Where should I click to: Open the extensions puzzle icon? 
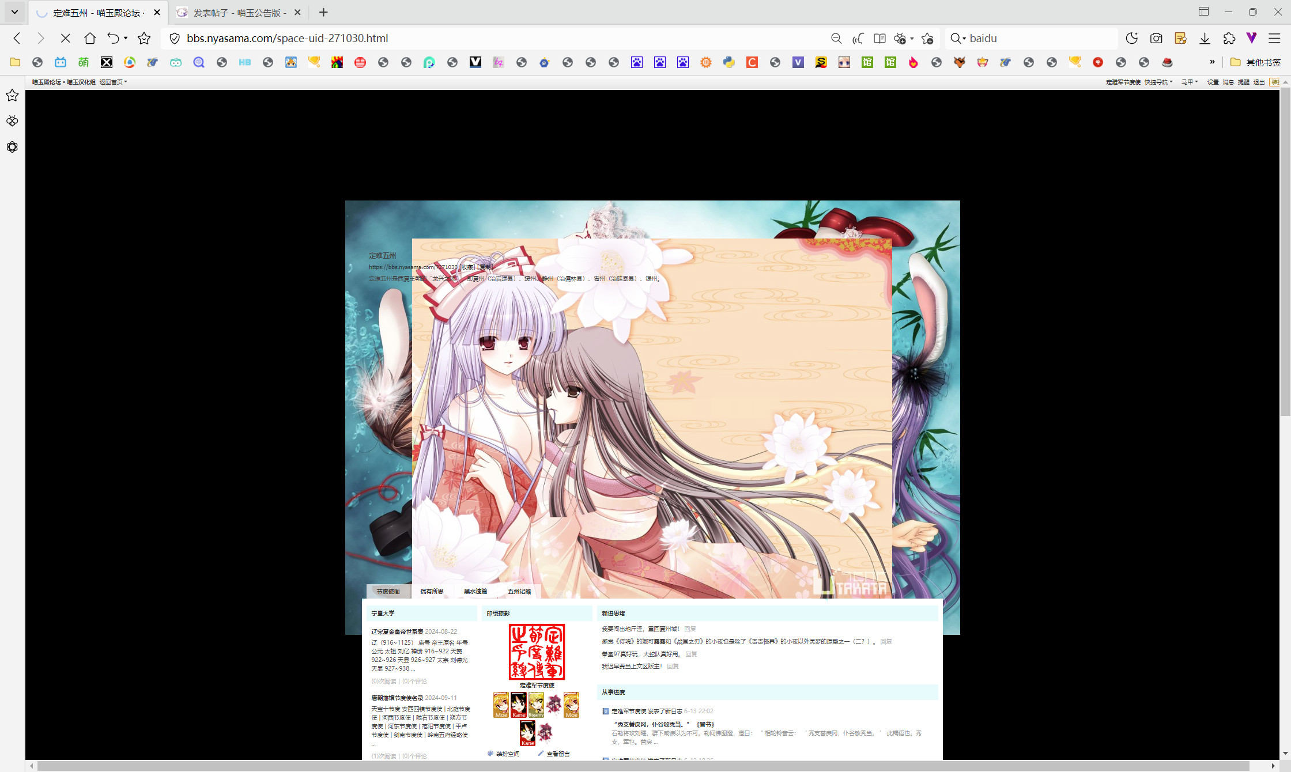point(1229,39)
